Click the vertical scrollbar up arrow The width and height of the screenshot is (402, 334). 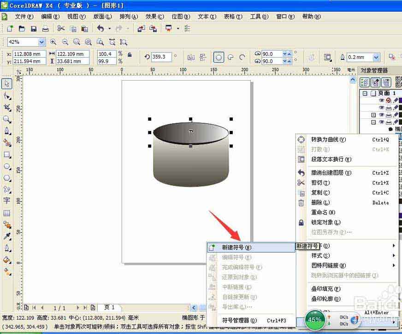pyautogui.click(x=353, y=80)
